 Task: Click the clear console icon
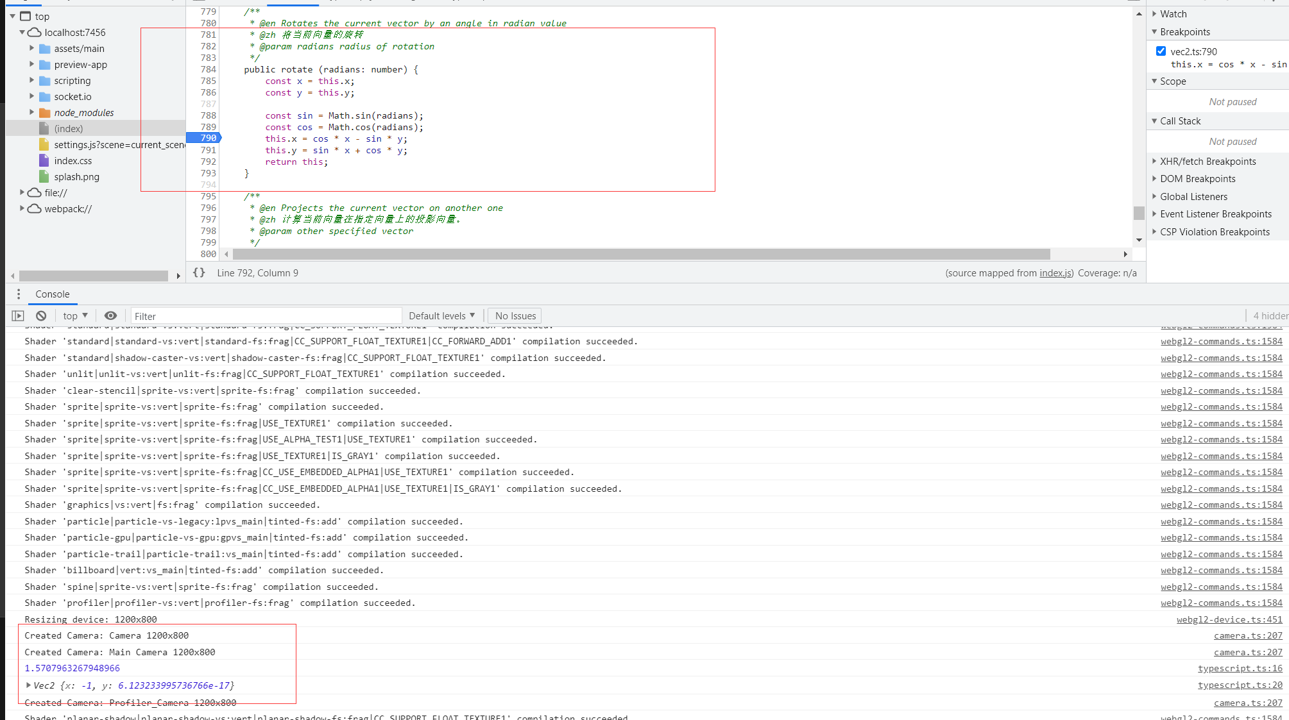pos(41,315)
